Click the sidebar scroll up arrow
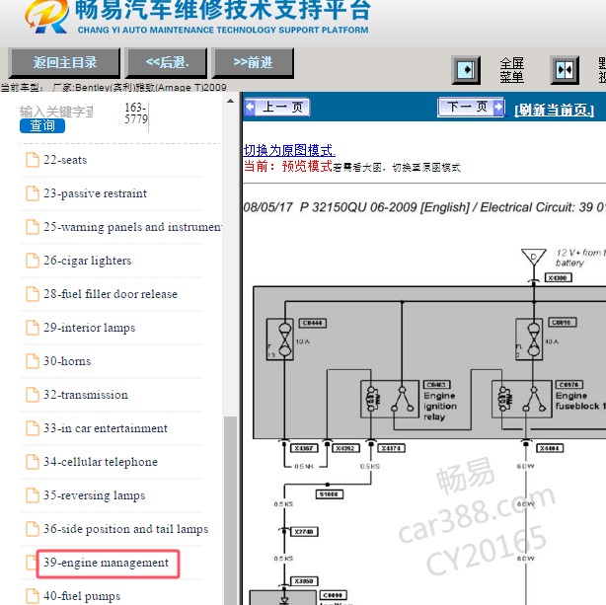The image size is (606, 605). click(x=231, y=102)
